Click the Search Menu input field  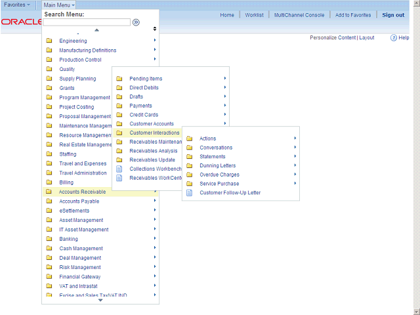[x=87, y=22]
